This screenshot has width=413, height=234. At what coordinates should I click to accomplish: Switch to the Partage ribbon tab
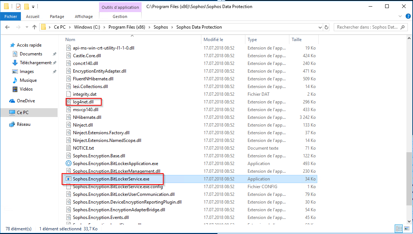tap(57, 17)
